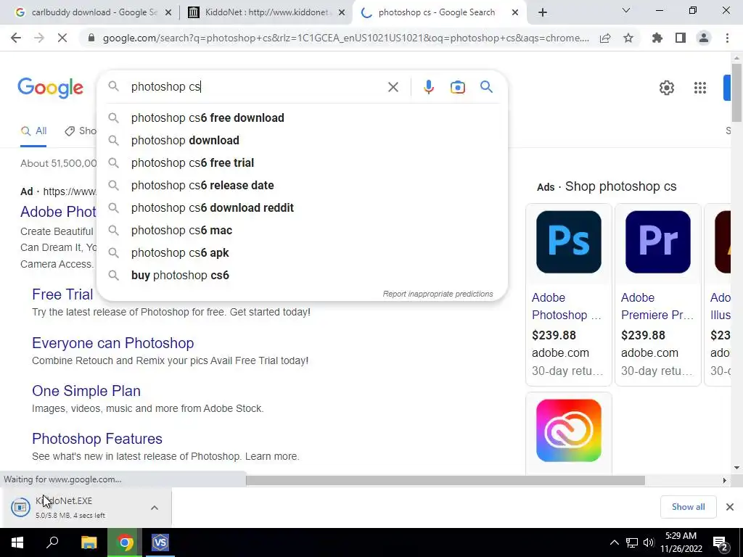Open a new tab with the plus button
Image resolution: width=743 pixels, height=557 pixels.
[543, 12]
